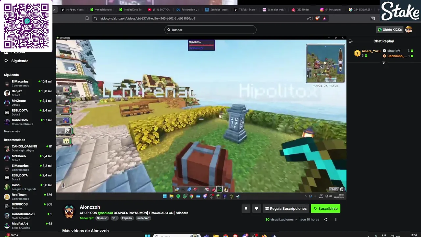Open ElMacarius channel under Siguiendo

(x=28, y=83)
